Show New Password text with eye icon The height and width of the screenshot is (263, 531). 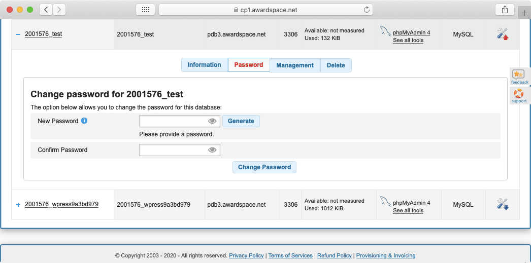(x=213, y=121)
